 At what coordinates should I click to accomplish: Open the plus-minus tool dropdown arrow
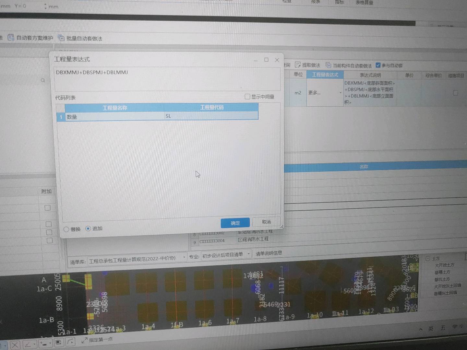coord(50,343)
